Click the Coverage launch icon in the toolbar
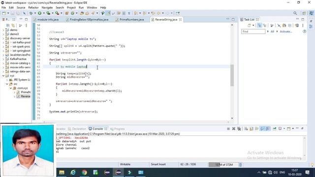This screenshot has width=315, height=177. click(48, 13)
